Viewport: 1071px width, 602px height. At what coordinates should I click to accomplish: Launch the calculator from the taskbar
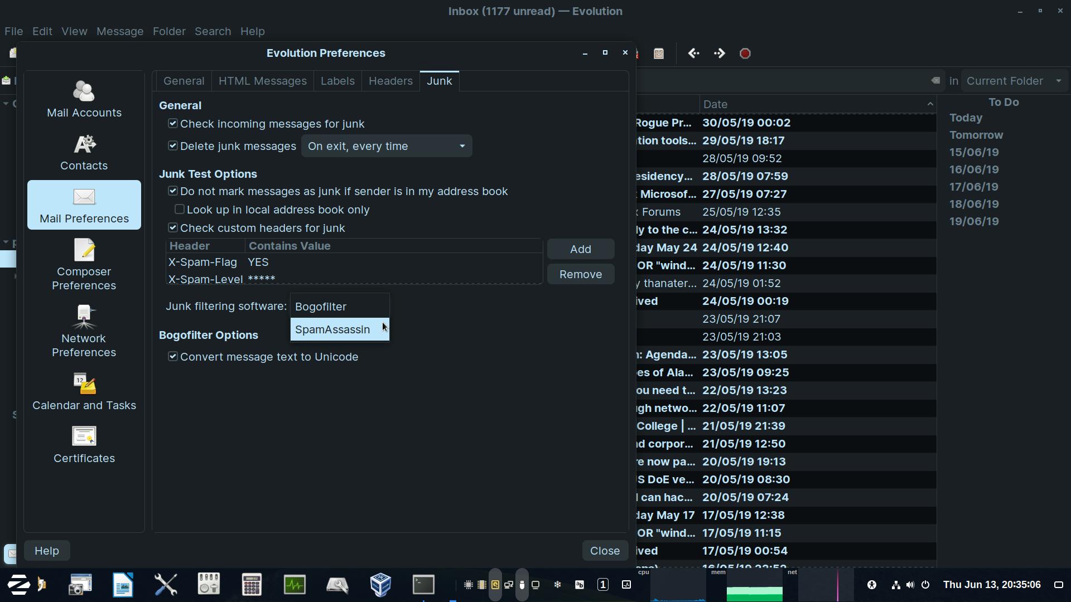[252, 584]
